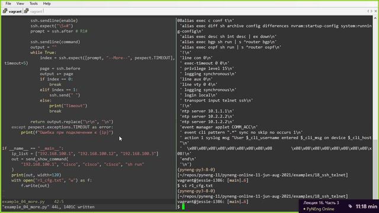The image size is (379, 213).
Task: Click the "ssh.sendline(enable)" line
Action: point(54,21)
